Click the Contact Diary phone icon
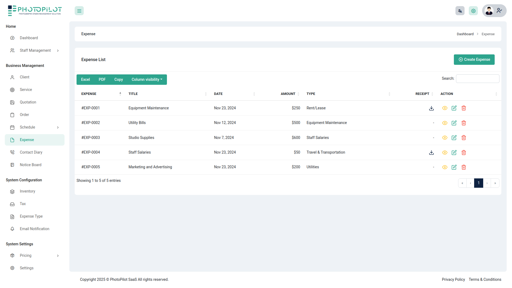The image size is (512, 288). (12, 152)
